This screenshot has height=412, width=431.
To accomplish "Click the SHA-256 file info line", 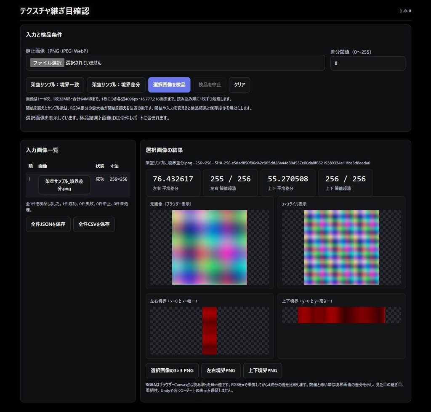I will [258, 163].
